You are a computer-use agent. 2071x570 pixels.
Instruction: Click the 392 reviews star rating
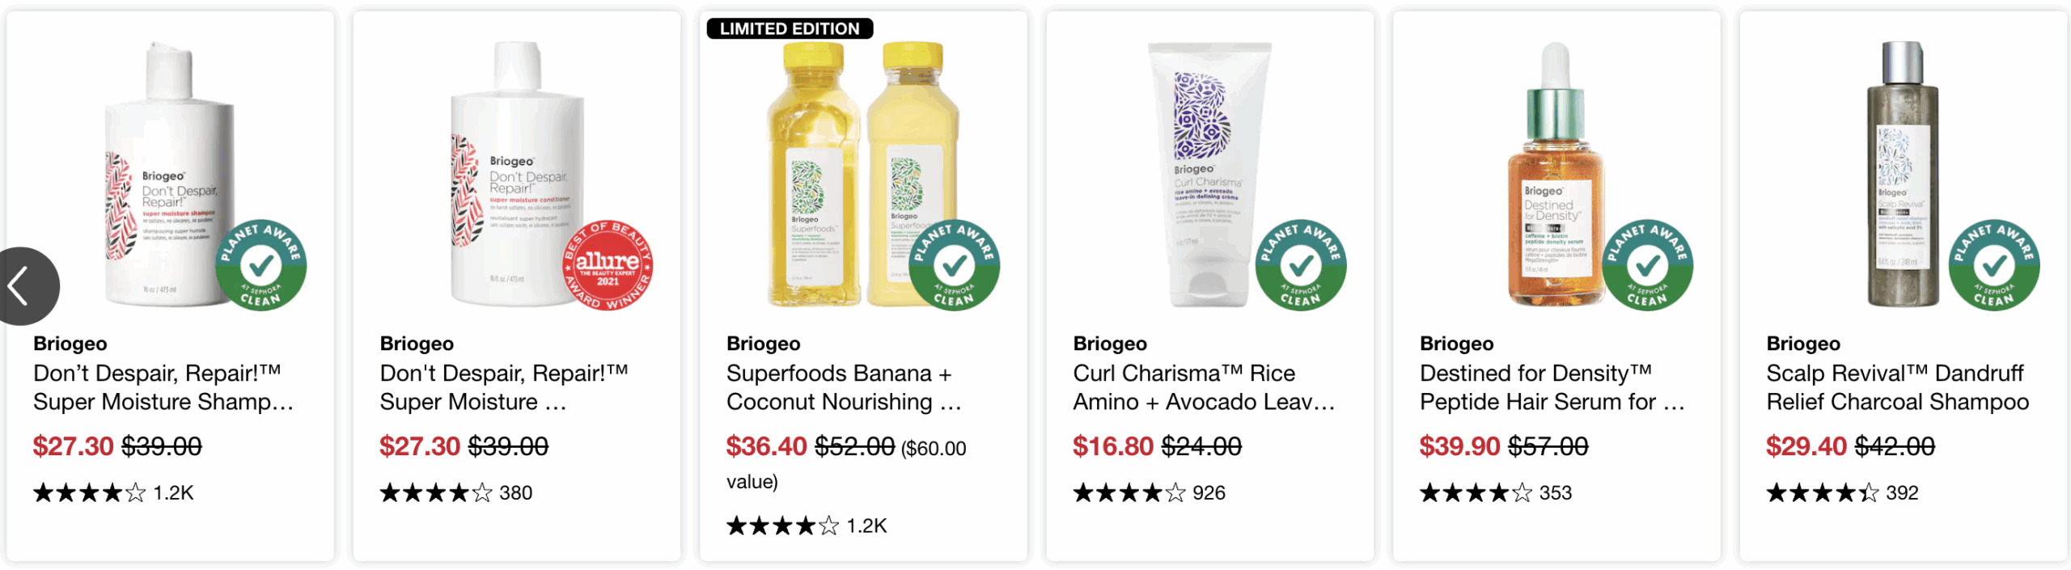[x=1842, y=493]
